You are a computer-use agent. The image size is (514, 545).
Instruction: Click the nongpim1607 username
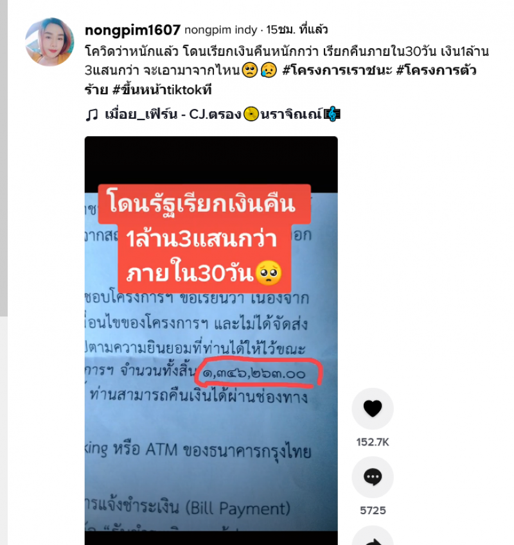click(132, 30)
